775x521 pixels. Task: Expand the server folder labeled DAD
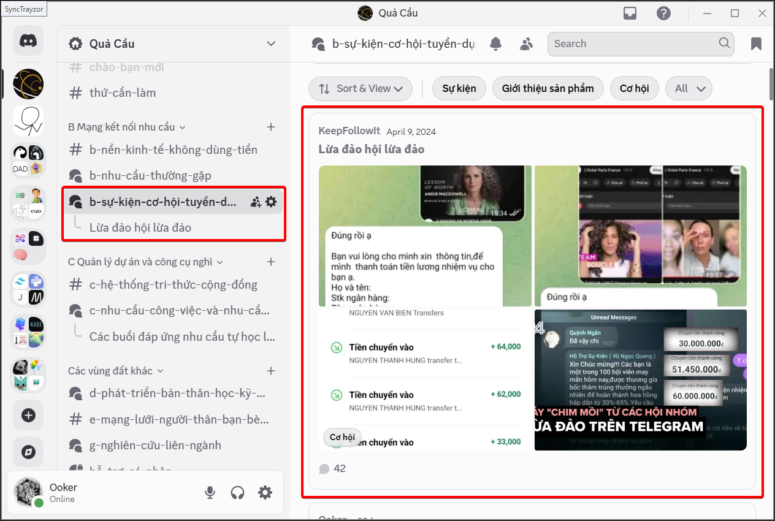(x=28, y=160)
